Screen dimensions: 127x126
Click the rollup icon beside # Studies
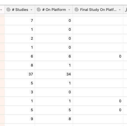tap(8, 9)
